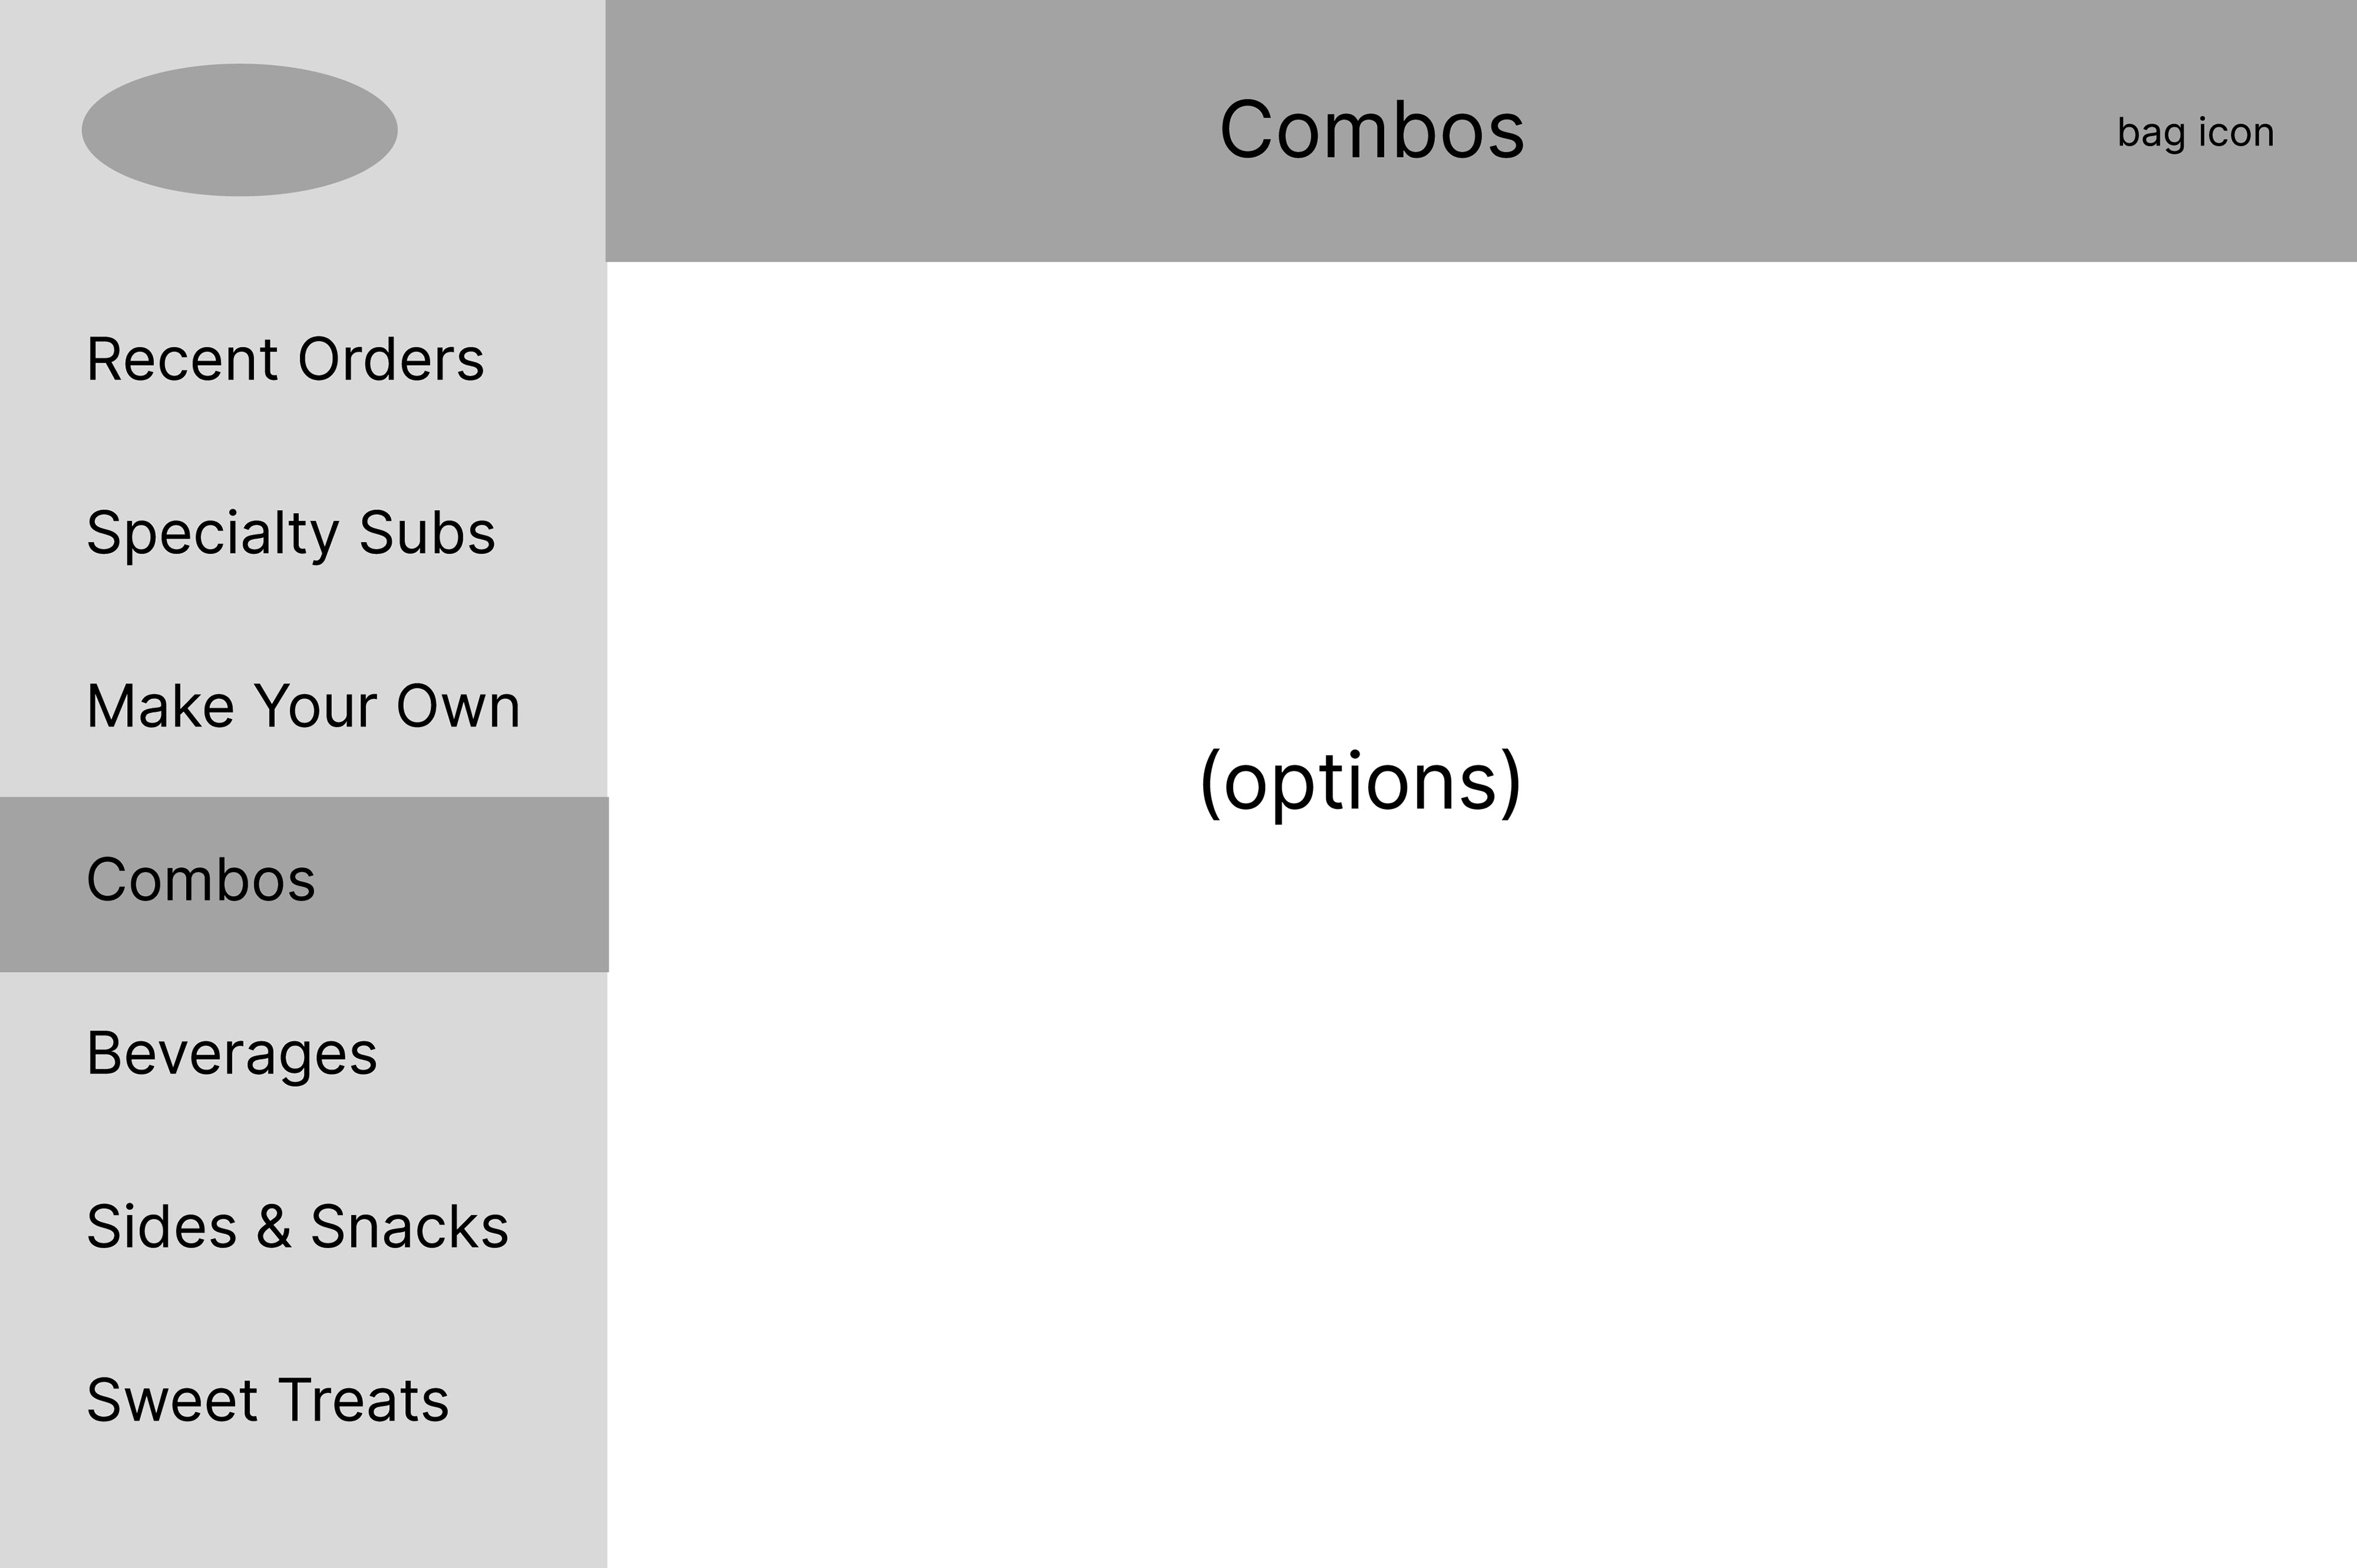
Task: Click the word Own in Make Your Own
Action: [458, 706]
